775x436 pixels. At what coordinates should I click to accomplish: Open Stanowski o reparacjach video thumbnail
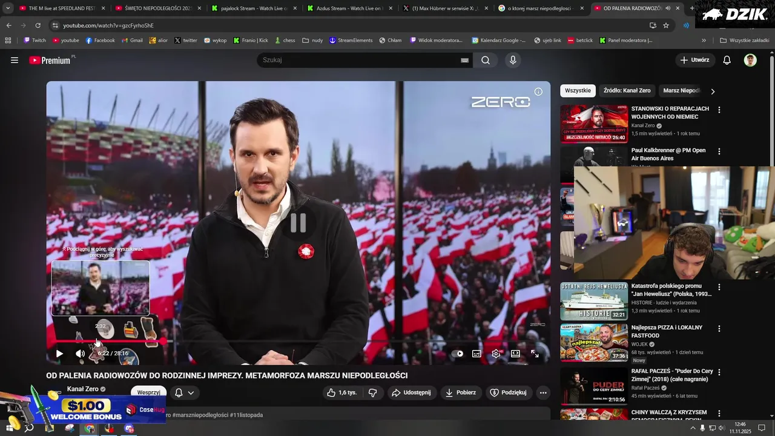point(594,124)
